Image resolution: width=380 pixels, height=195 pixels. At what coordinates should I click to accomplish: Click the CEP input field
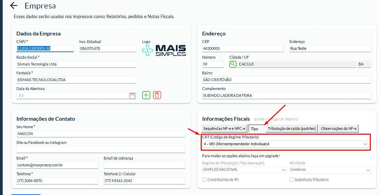point(243,48)
